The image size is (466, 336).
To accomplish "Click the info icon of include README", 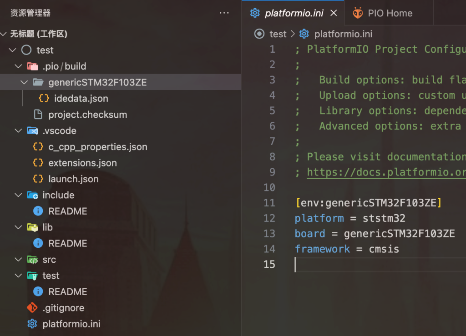I will click(38, 211).
